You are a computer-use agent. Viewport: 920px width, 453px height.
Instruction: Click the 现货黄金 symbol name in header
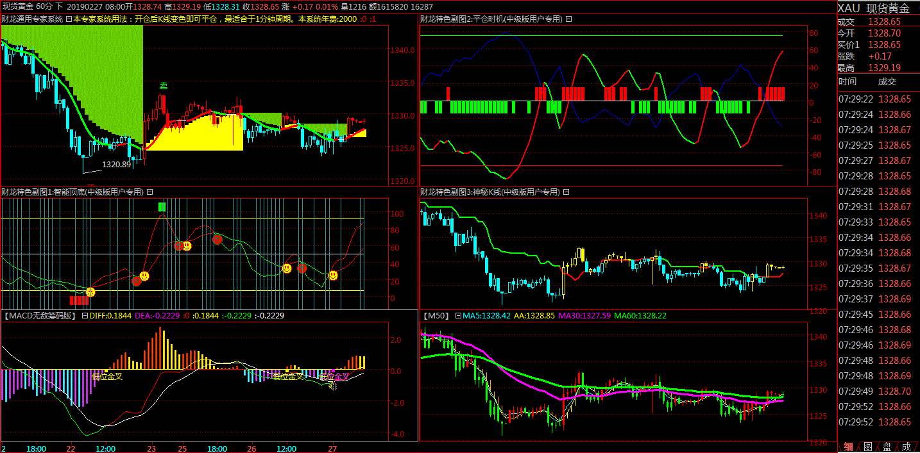tap(18, 6)
